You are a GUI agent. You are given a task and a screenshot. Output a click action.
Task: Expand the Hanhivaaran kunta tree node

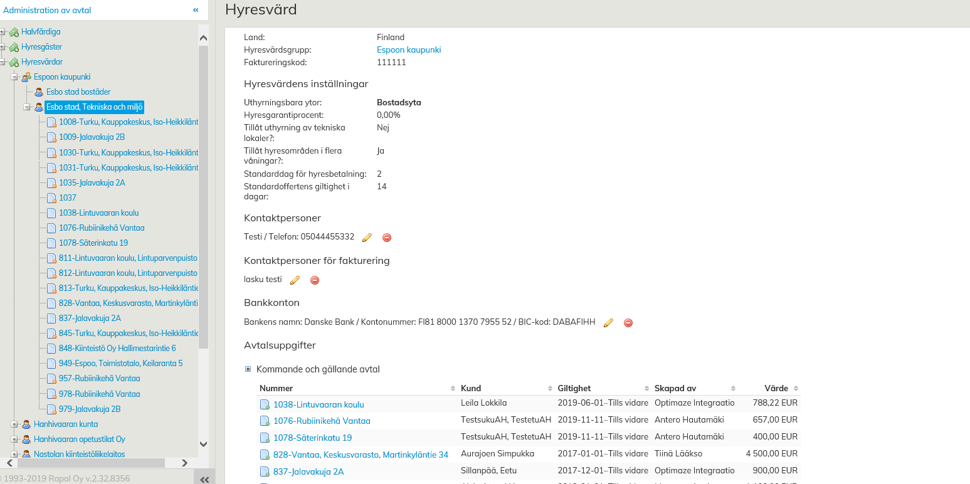pyautogui.click(x=14, y=424)
